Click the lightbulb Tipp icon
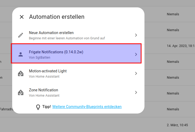 tap(38, 107)
